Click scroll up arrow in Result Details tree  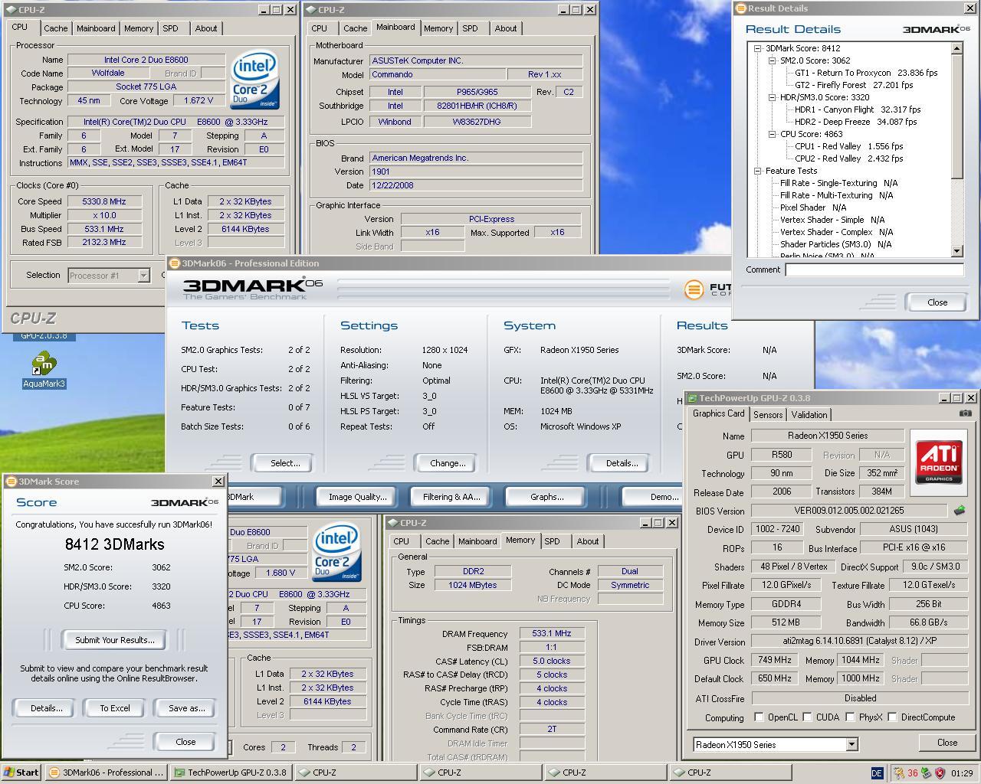[956, 48]
